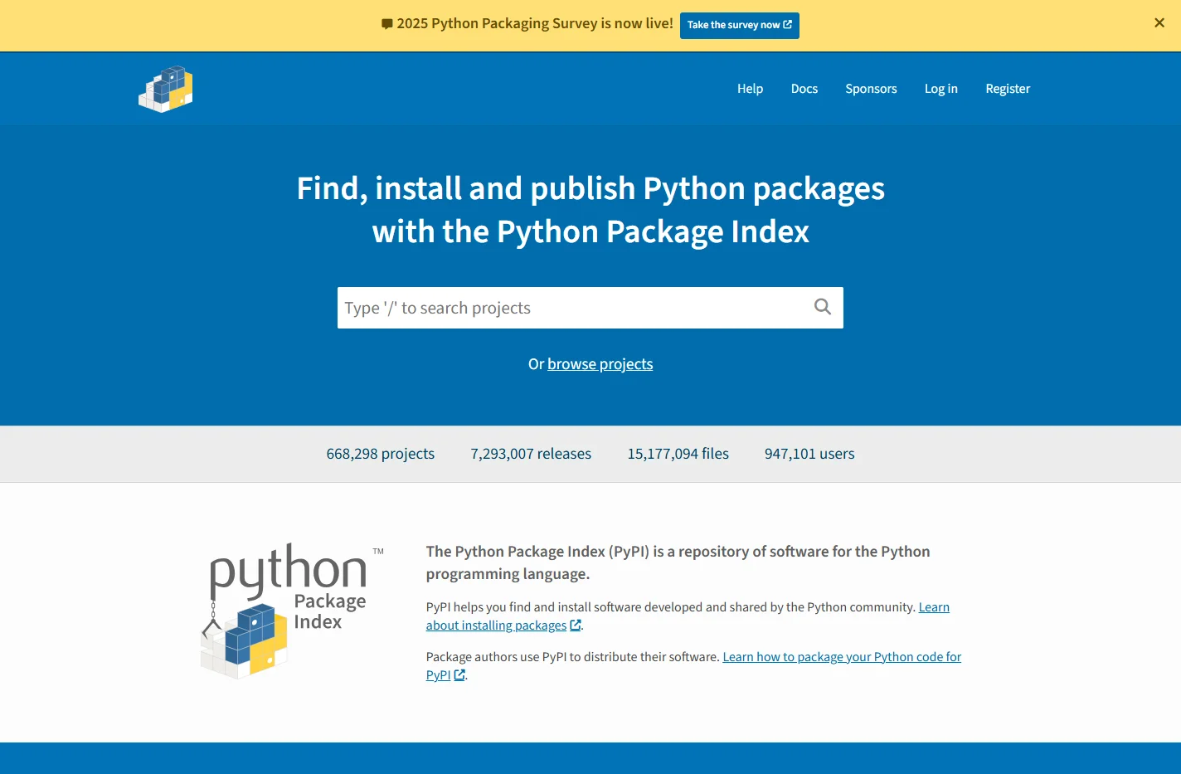This screenshot has height=774, width=1181.
Task: Follow the 'browse projects' link
Action: click(600, 364)
